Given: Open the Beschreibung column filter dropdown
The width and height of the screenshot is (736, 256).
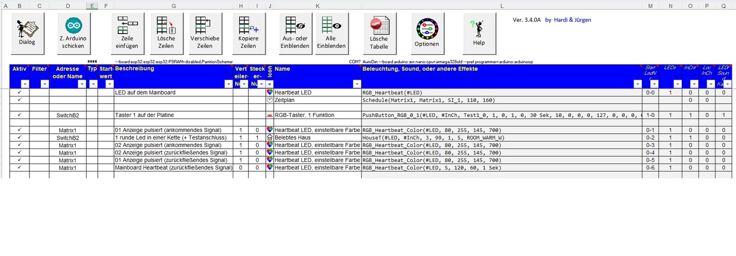Looking at the screenshot, I should 228,84.
